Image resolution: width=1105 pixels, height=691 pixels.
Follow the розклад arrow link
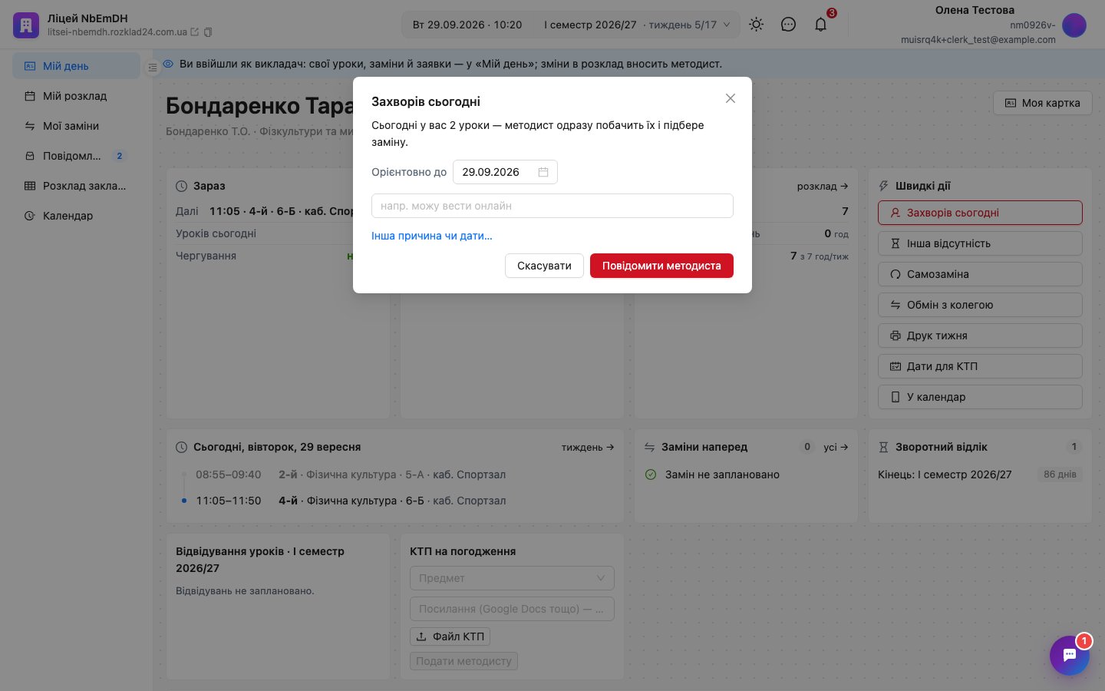click(823, 186)
